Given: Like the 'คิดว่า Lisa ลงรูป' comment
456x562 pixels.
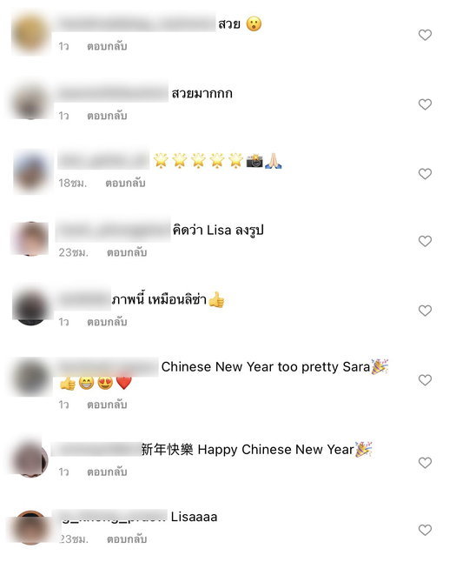Looking at the screenshot, I should tap(425, 241).
